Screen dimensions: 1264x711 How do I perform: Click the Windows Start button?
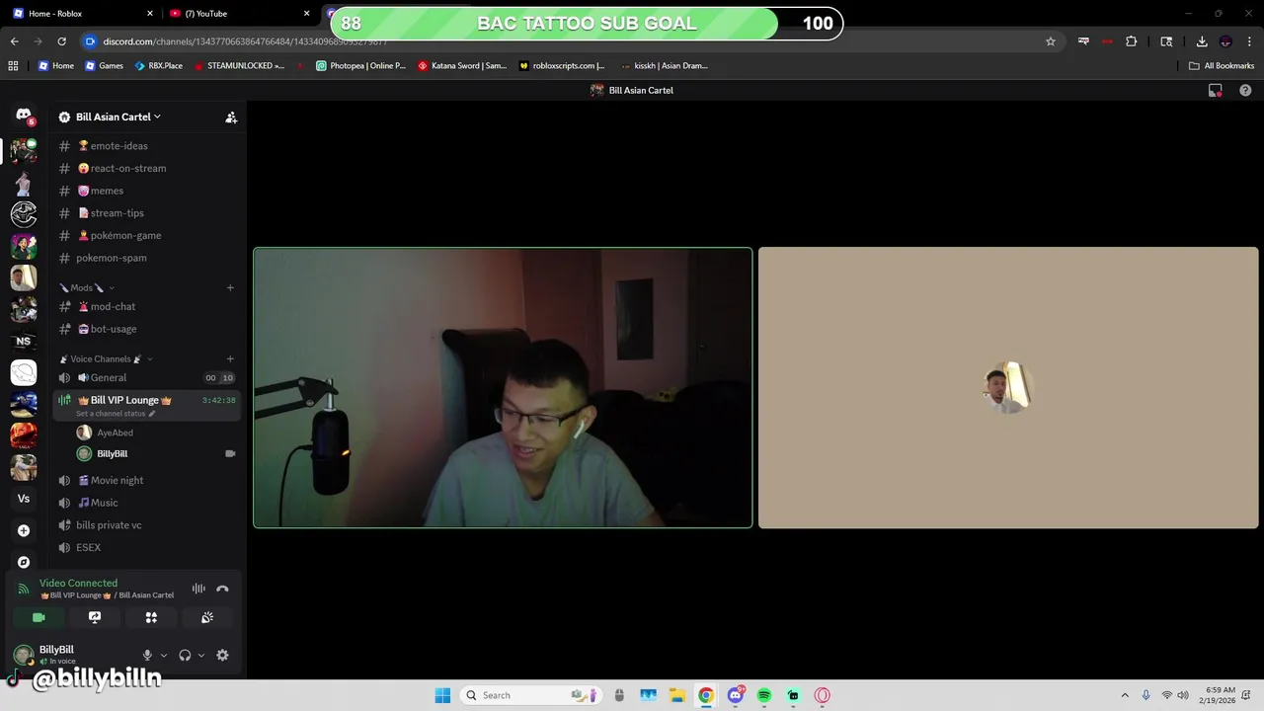pyautogui.click(x=442, y=695)
